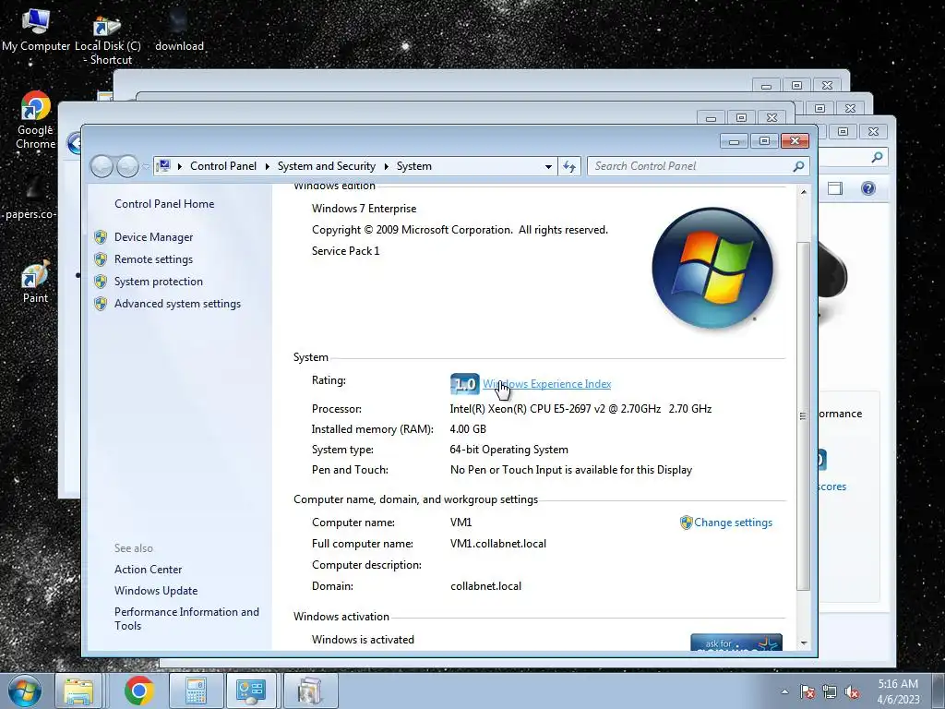Screen dimensions: 945x709
Task: Expand the arrow after System and Security
Action: coord(387,166)
